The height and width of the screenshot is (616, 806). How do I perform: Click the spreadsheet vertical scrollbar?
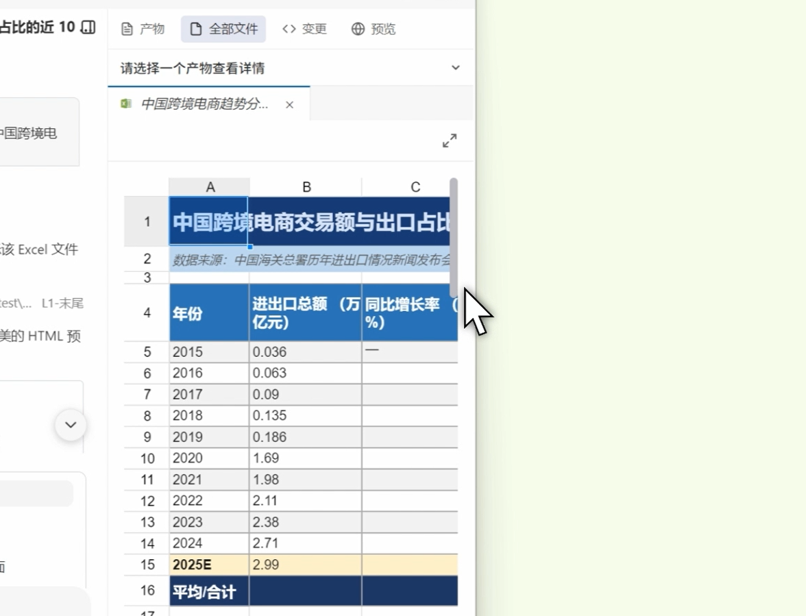pos(453,236)
